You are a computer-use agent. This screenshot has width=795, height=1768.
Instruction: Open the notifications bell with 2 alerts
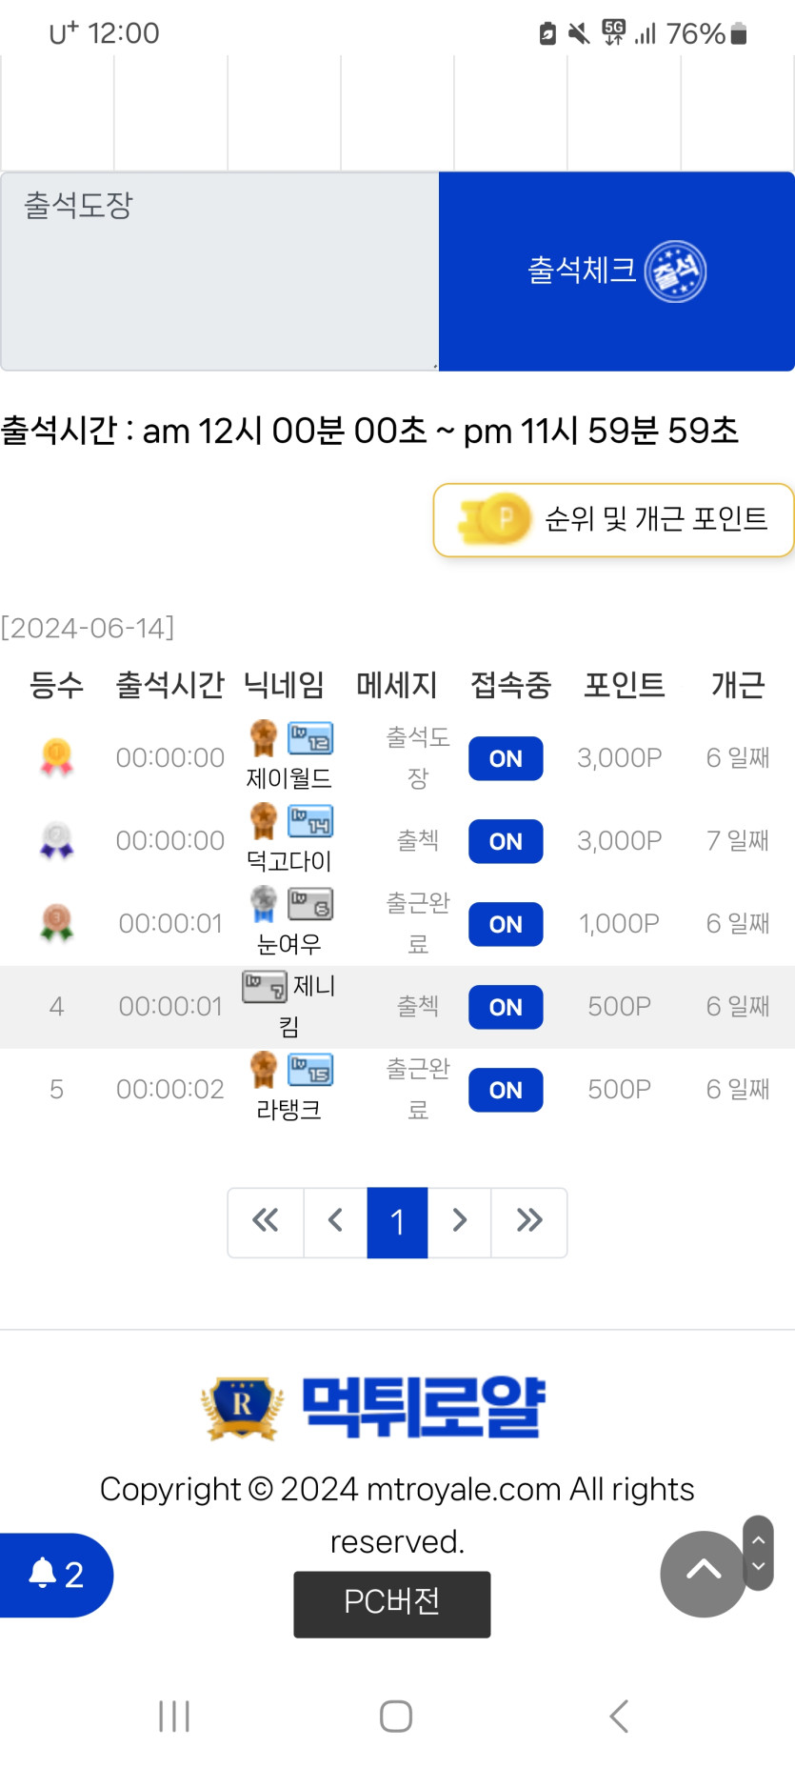[x=55, y=1575]
